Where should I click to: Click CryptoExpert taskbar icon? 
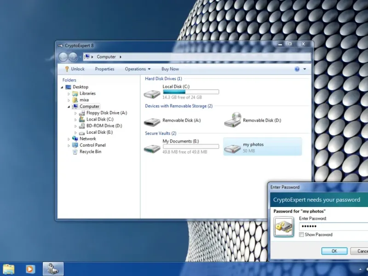pos(53,269)
